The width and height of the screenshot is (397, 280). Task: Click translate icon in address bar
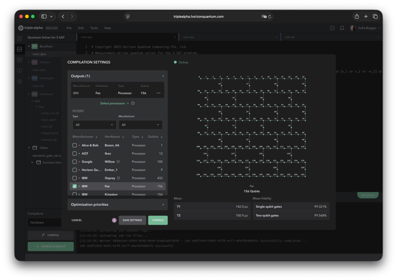264,16
